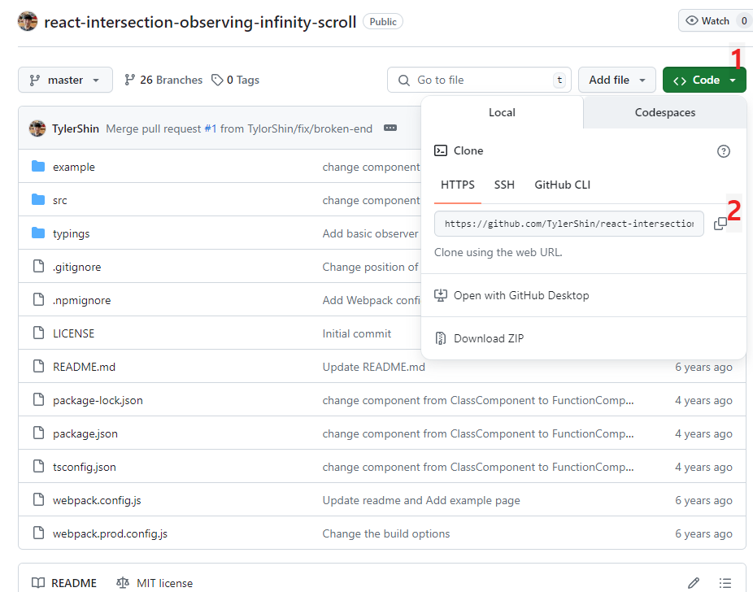Open pull request #1 link
753x592 pixels.
(211, 128)
